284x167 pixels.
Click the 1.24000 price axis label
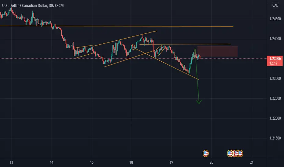pyautogui.click(x=275, y=39)
